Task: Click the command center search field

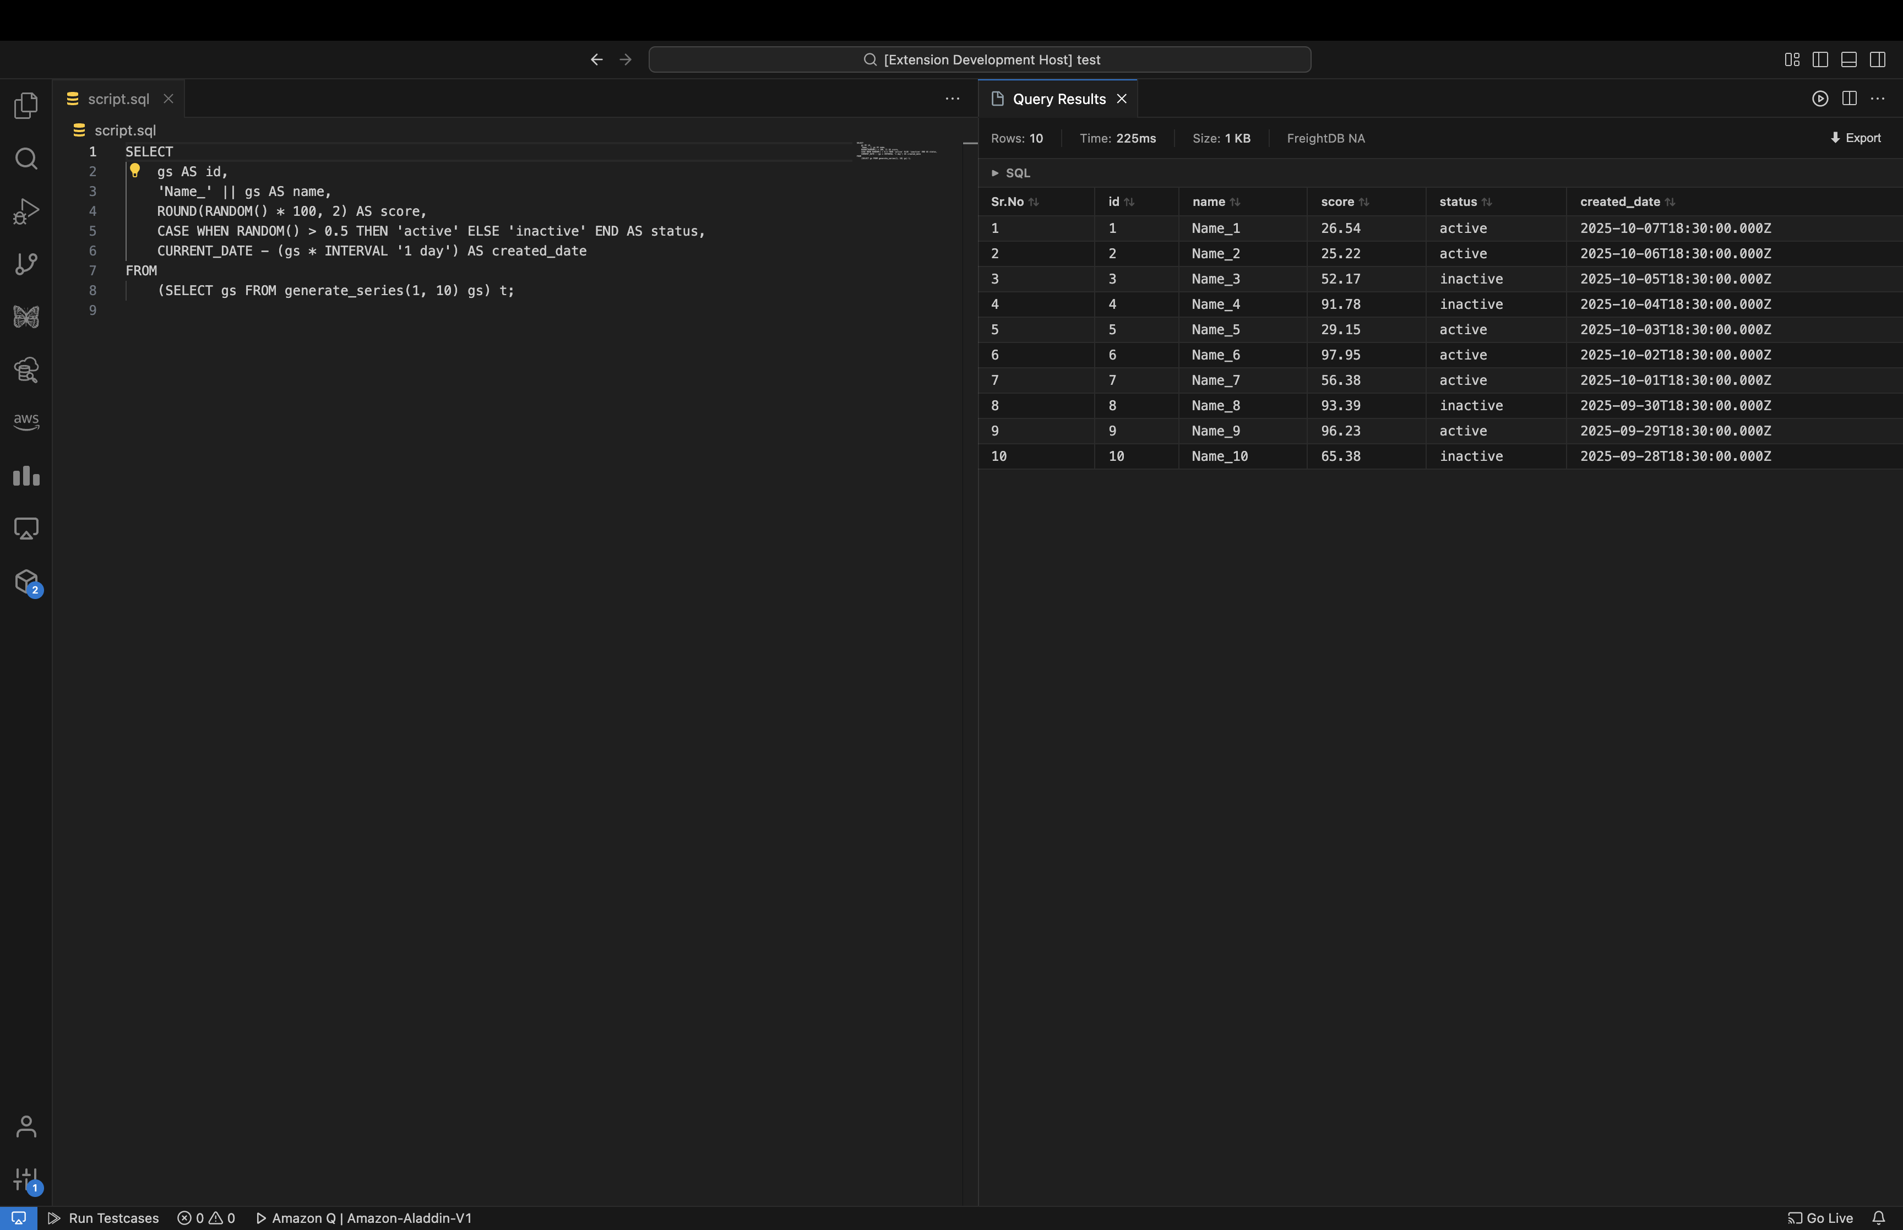Action: pos(979,60)
